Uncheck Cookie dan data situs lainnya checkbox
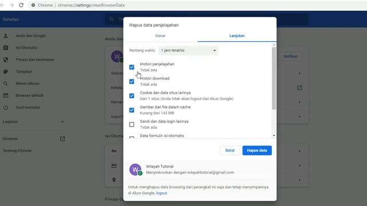Screen dimensions: 367x206 point(132,96)
